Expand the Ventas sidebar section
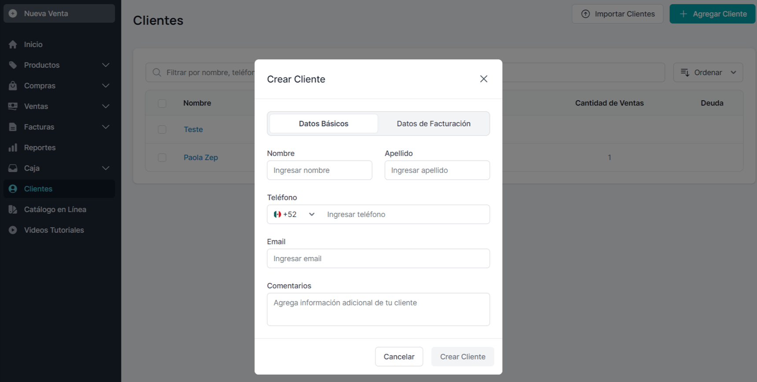Screen dimensions: 757x382 tap(105, 107)
